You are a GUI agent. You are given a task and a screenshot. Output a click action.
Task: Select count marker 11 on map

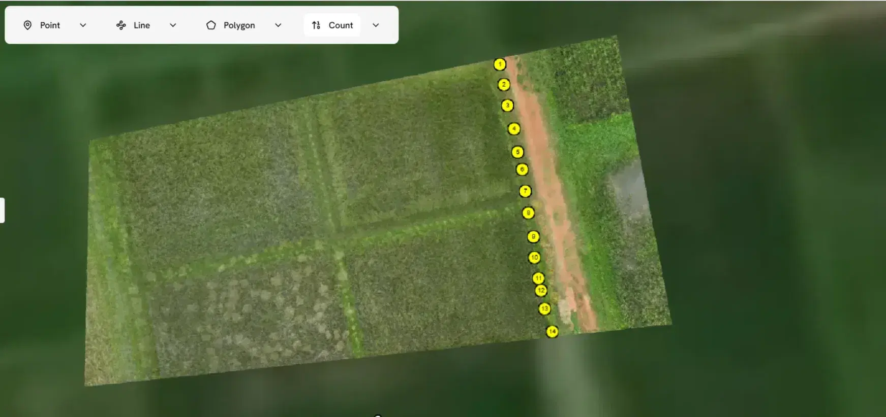[x=538, y=278]
